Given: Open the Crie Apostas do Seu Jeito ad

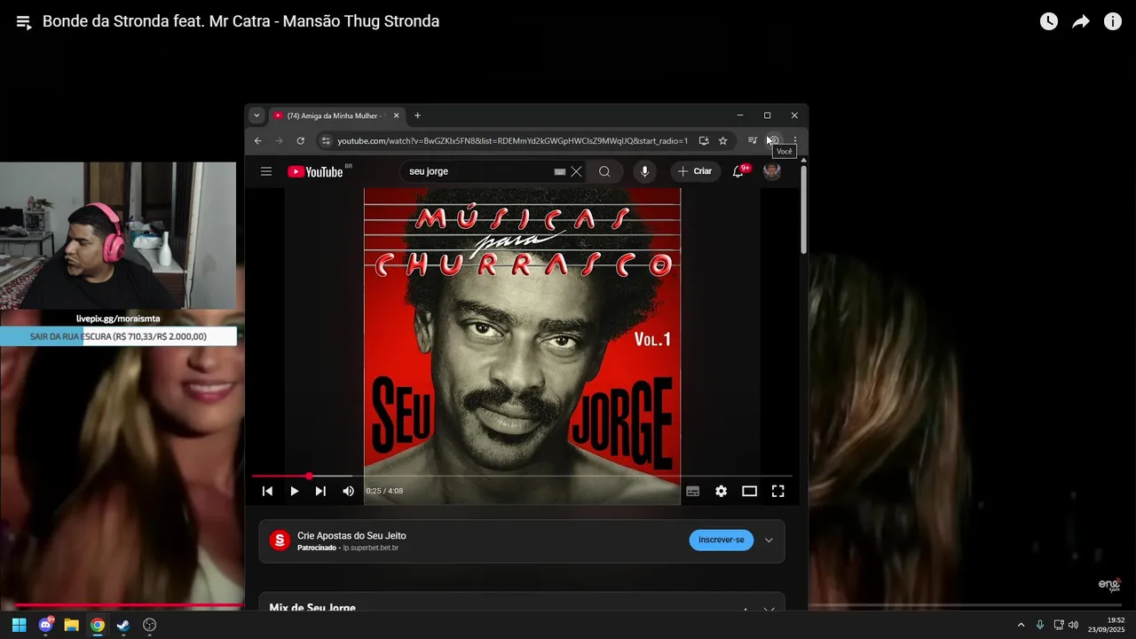Looking at the screenshot, I should pyautogui.click(x=351, y=536).
